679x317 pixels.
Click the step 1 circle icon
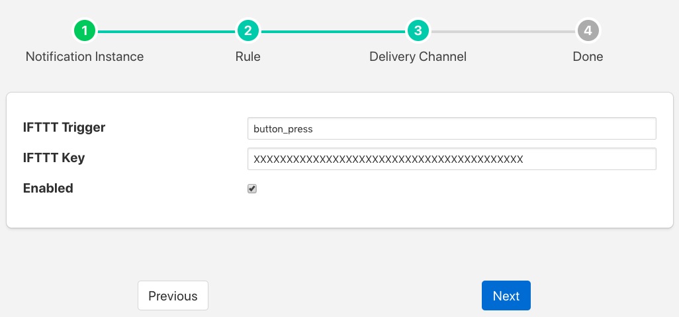85,30
